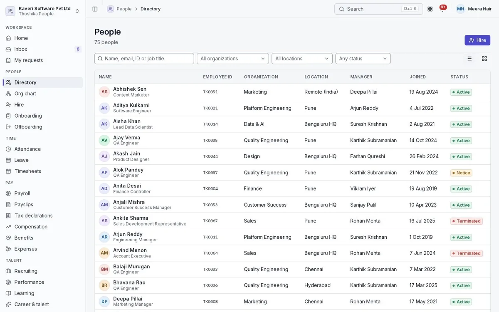Click the Hire sidebar icon
Screen dimensions: 499x312
pyautogui.click(x=8, y=104)
